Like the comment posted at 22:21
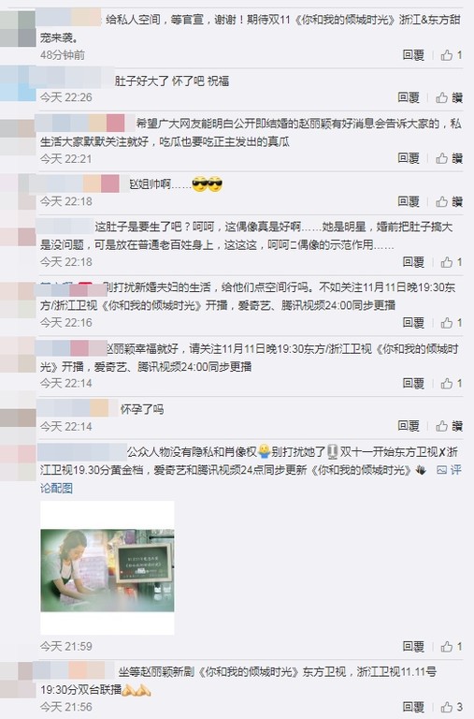 449,158
